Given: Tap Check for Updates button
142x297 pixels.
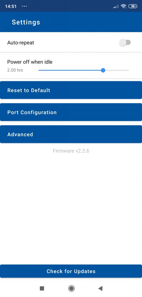Looking at the screenshot, I should coord(71,271).
